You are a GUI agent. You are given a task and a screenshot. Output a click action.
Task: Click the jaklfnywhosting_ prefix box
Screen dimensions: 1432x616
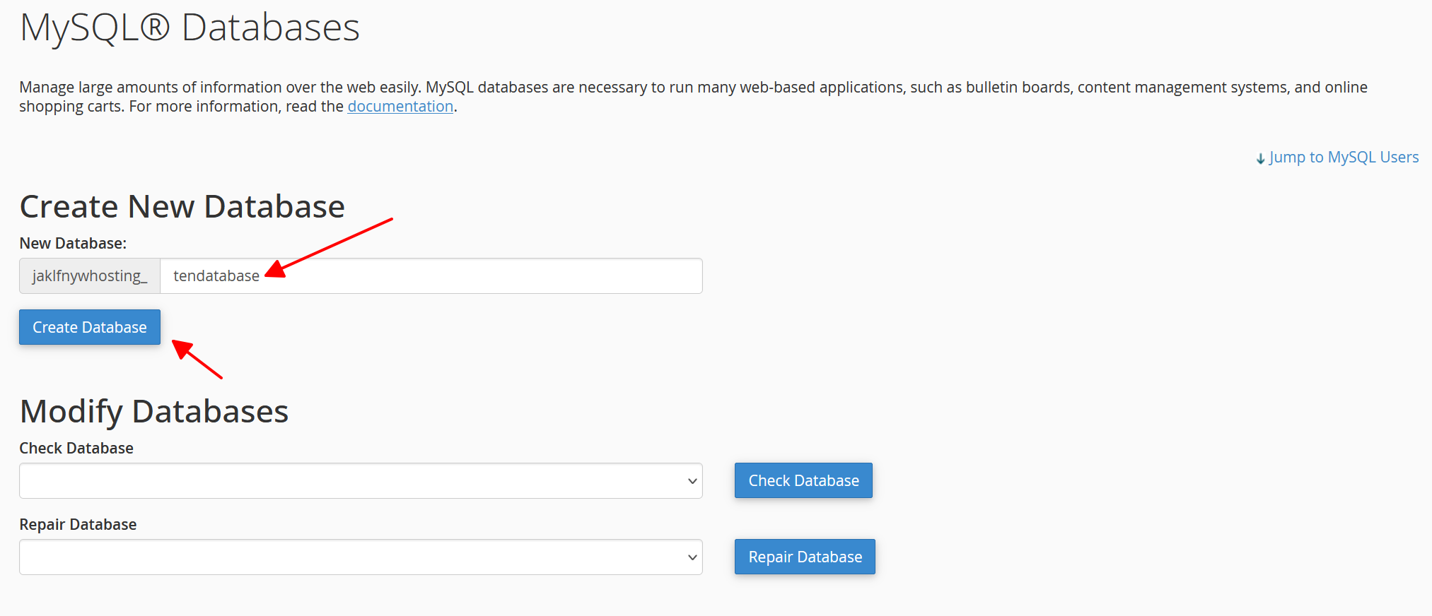point(90,276)
